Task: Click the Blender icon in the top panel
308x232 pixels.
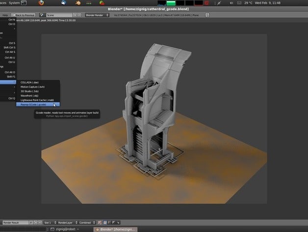Action: [x=78, y=3]
